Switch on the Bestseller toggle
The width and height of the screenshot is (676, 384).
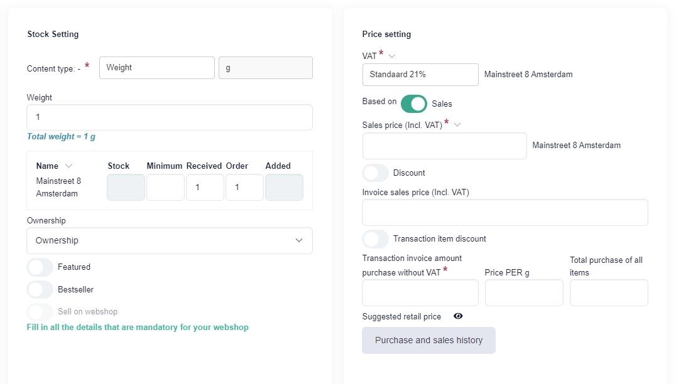coord(40,289)
